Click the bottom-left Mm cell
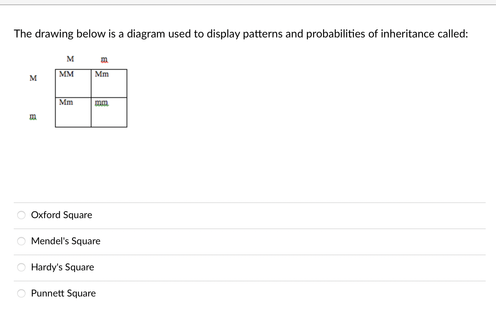This screenshot has width=496, height=314. click(73, 112)
